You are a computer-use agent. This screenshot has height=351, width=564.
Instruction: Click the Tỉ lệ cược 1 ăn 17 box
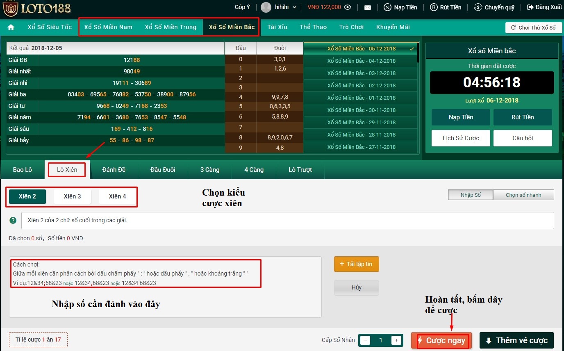click(x=38, y=340)
